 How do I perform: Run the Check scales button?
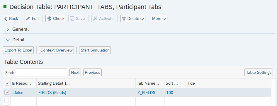(x=56, y=18)
